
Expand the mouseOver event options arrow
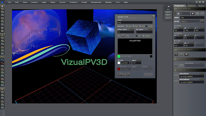tap(201, 74)
